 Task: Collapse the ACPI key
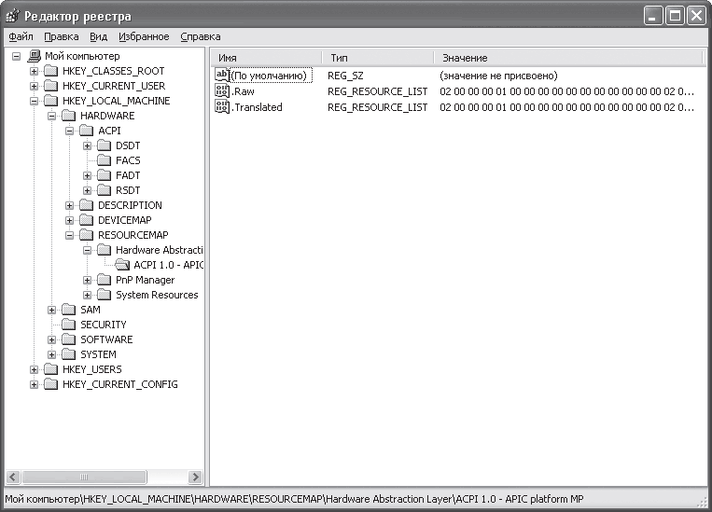click(x=69, y=131)
